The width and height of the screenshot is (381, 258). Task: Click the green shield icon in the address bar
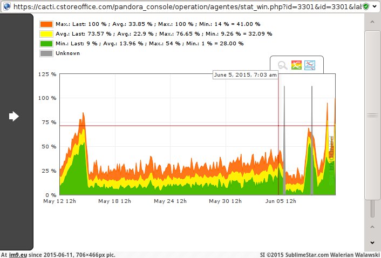366,6
